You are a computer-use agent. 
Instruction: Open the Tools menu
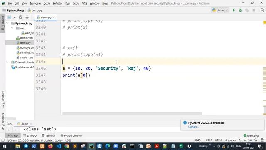[x=76, y=3]
